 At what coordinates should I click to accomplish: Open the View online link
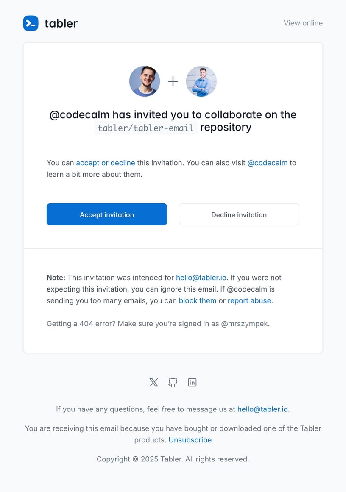(x=303, y=23)
